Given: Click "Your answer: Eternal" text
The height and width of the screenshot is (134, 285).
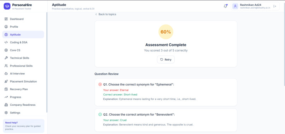Looking at the screenshot, I should click(x=116, y=90).
